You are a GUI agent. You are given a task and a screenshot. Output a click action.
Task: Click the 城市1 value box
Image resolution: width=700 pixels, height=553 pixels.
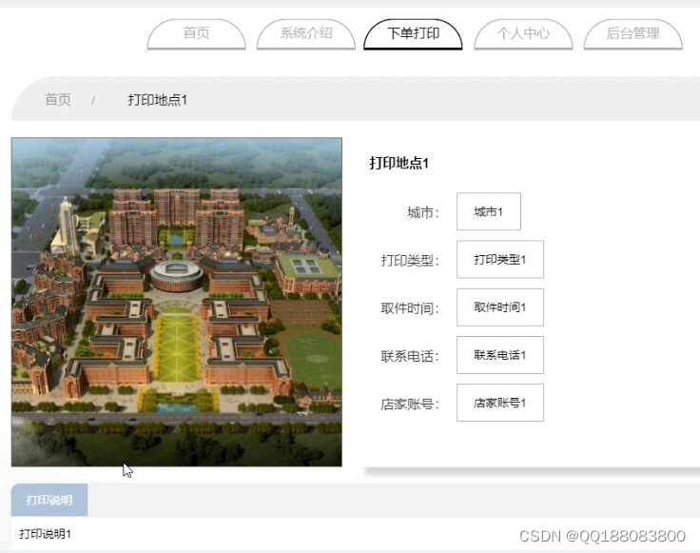pyautogui.click(x=489, y=211)
